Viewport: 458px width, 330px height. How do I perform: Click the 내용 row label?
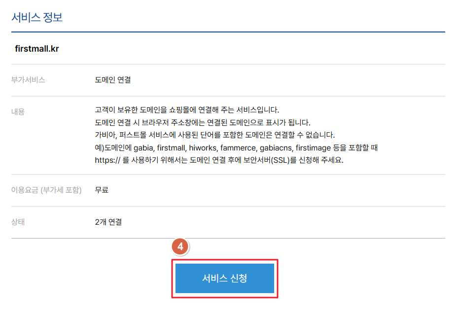tap(18, 112)
